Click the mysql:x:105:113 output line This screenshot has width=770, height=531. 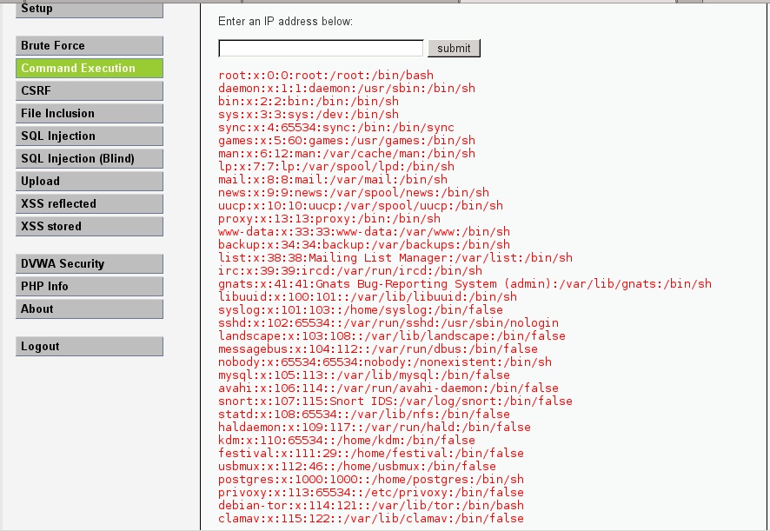pyautogui.click(x=364, y=375)
